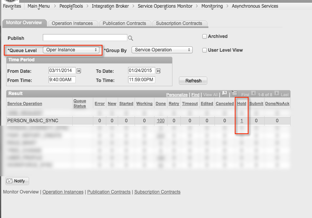Screen dimensions: 312x218
Task: Click the From Date field
Action: (x=62, y=70)
